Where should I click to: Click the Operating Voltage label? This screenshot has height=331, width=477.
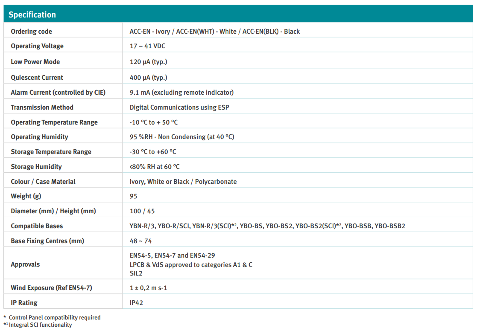pos(37,46)
